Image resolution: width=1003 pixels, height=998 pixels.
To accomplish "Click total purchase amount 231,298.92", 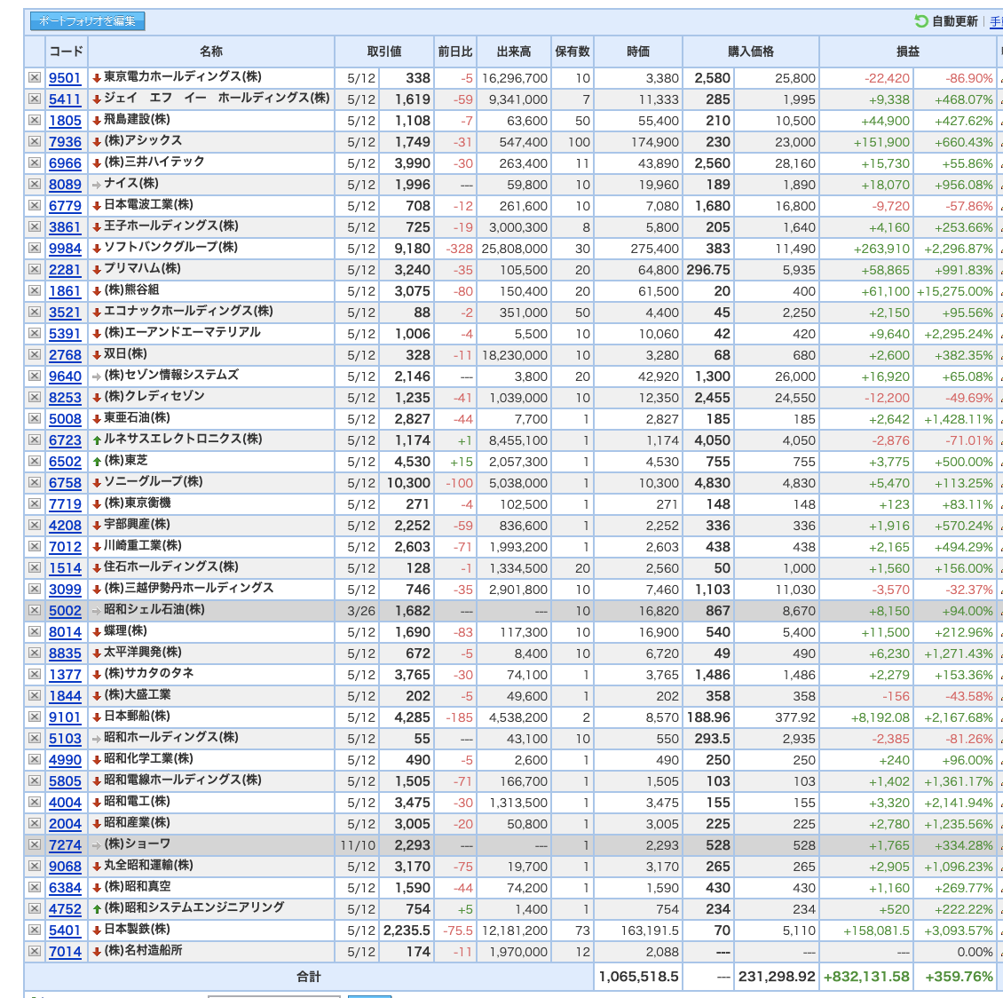I will (x=777, y=977).
